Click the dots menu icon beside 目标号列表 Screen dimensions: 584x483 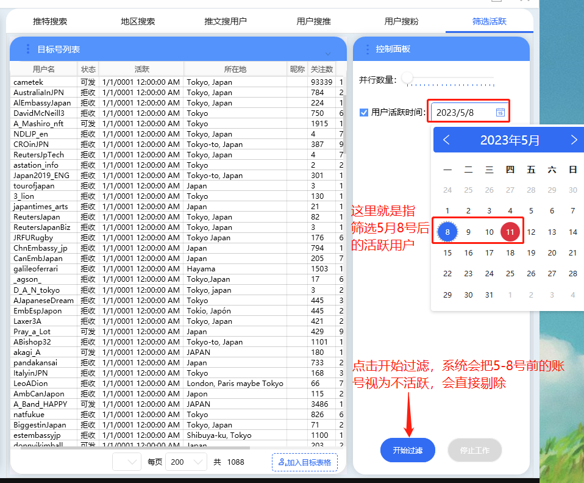click(x=27, y=49)
